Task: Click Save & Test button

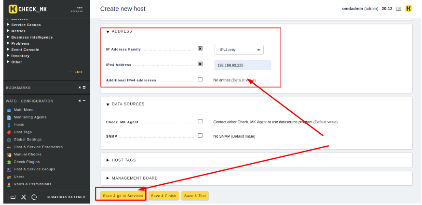Action: pos(195,196)
